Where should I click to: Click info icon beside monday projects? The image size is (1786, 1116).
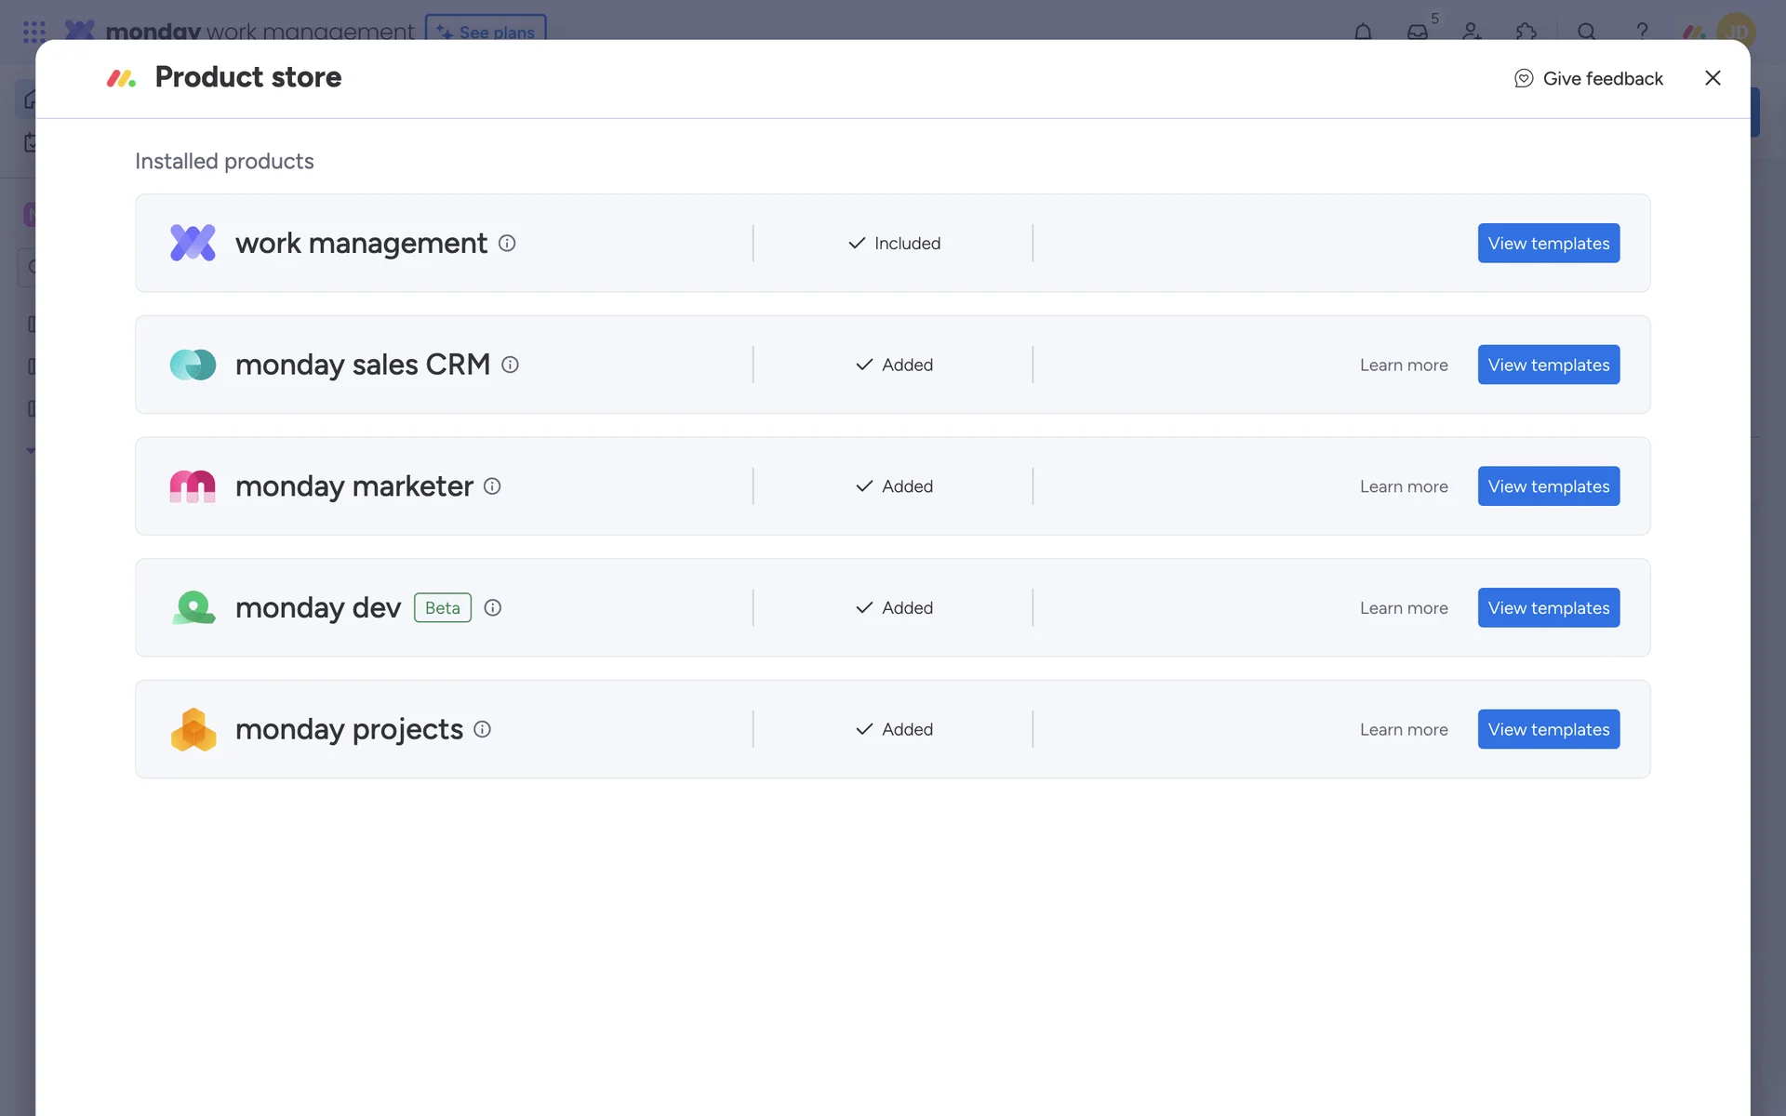click(x=482, y=729)
